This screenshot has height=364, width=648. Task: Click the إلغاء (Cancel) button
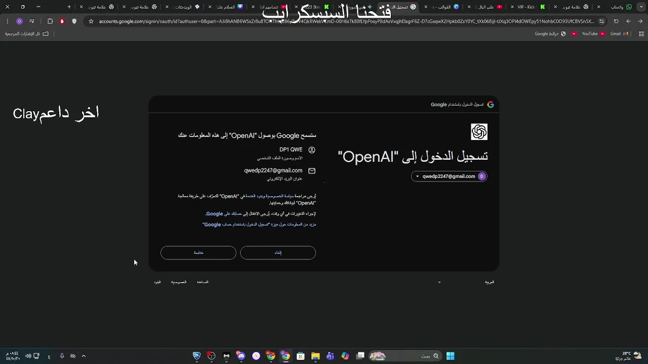tap(278, 253)
